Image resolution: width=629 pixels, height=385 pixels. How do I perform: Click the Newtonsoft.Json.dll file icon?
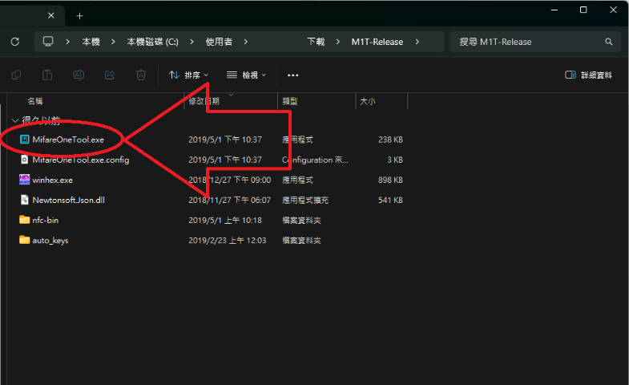click(25, 200)
